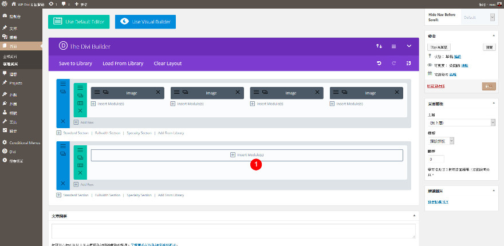Click the red Move to Trash link
Viewport: 504px width, 246px height.
(x=436, y=86)
